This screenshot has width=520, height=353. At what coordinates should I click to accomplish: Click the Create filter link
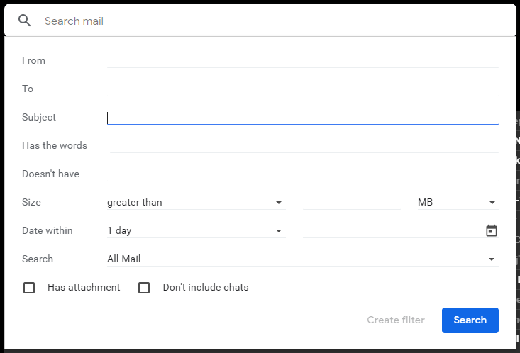coord(396,320)
